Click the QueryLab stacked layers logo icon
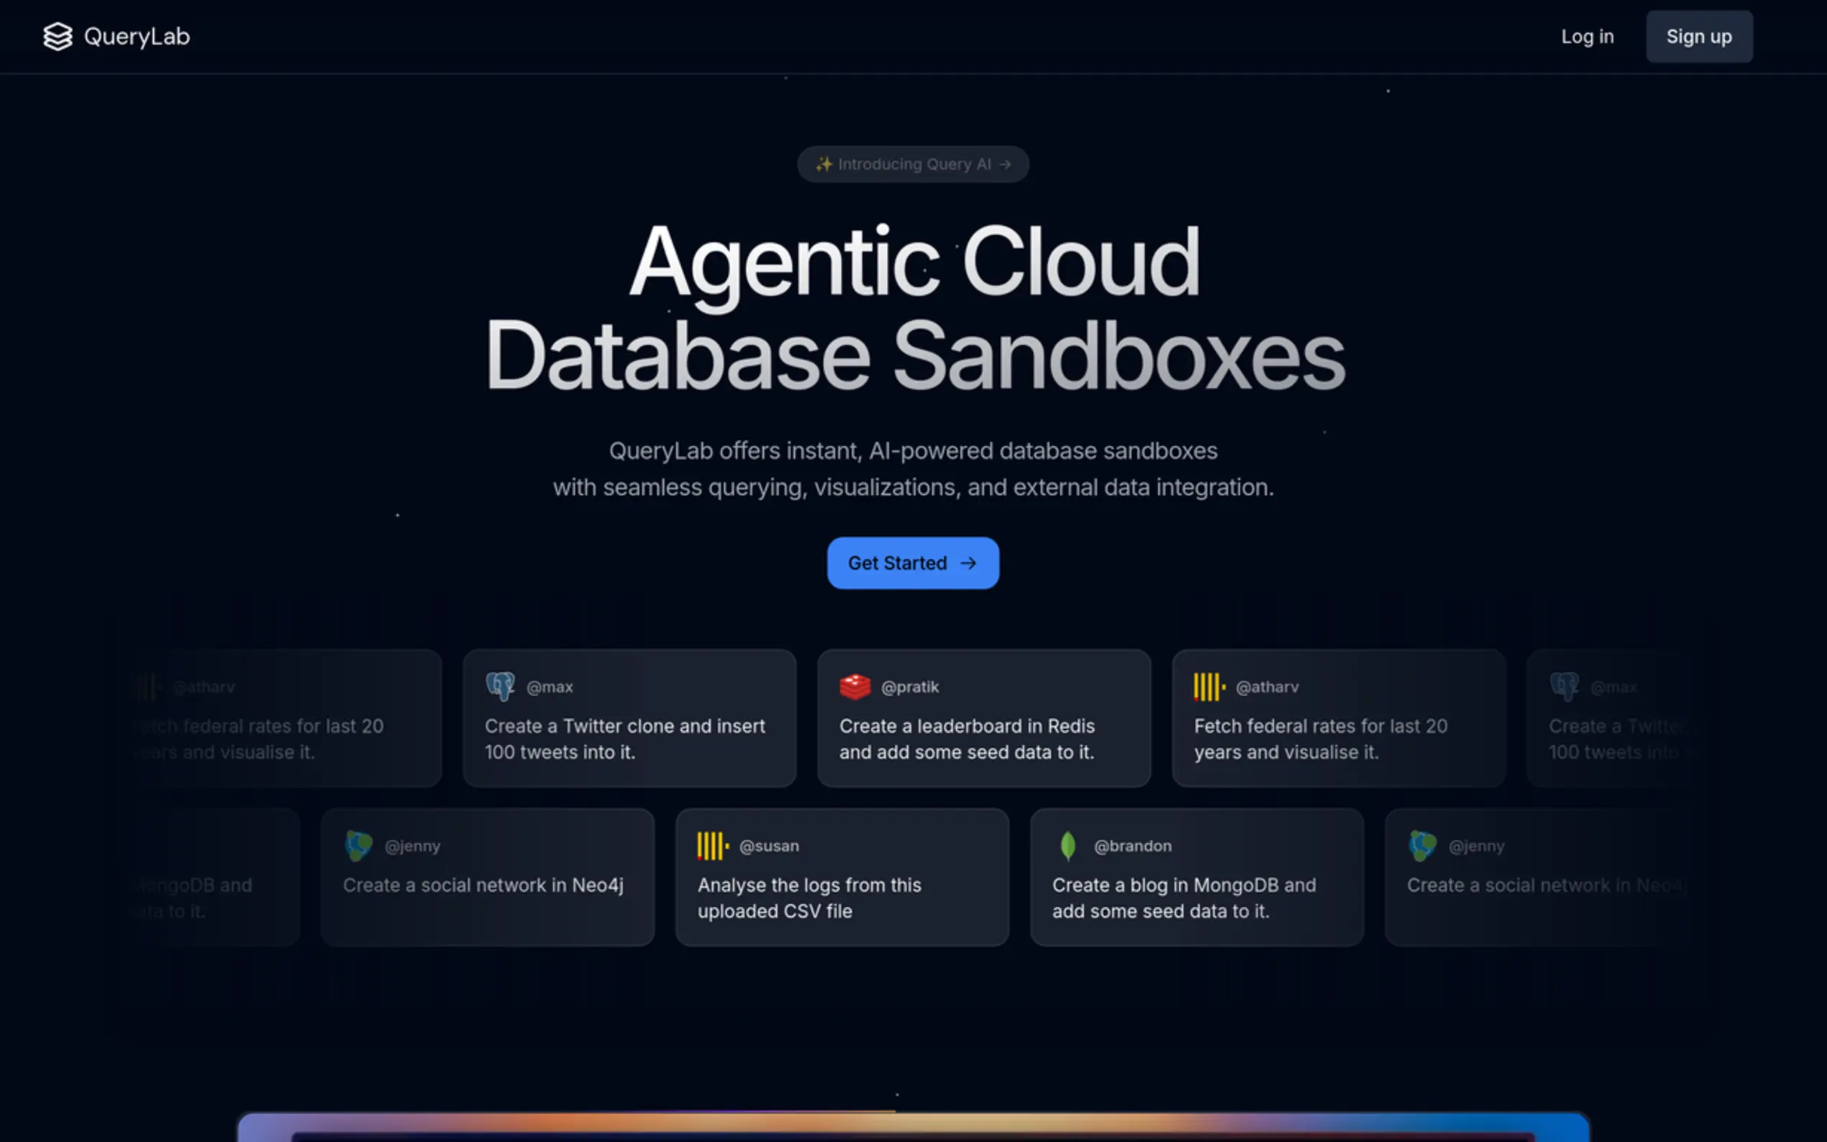This screenshot has width=1827, height=1142. (58, 36)
